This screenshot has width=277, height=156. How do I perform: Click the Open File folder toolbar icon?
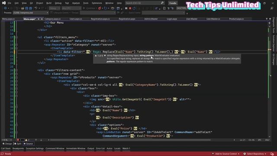(23, 8)
